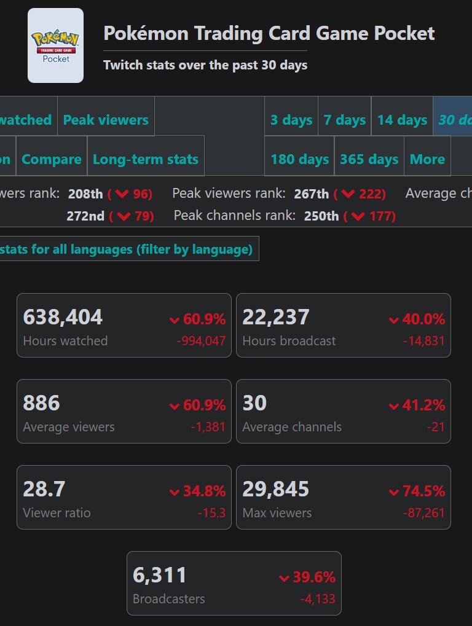Click the 22,237 Hours broadcast value

click(275, 317)
